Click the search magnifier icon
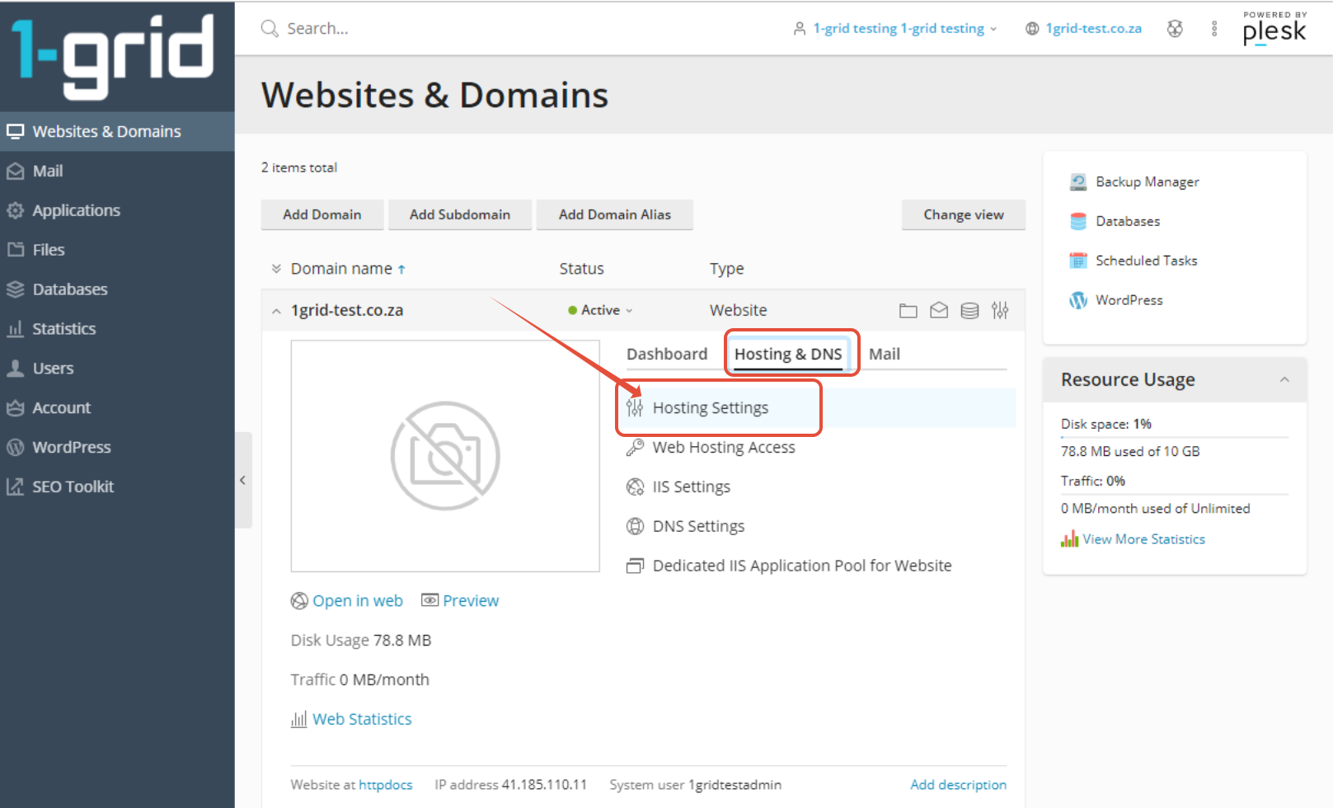This screenshot has width=1333, height=808. click(x=270, y=29)
